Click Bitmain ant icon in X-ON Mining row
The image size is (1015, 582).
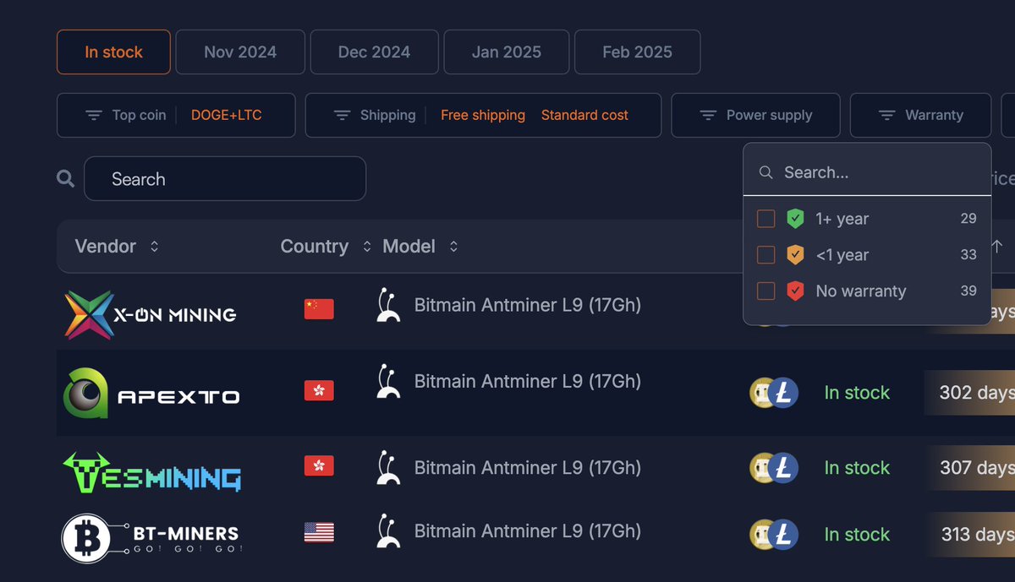388,305
